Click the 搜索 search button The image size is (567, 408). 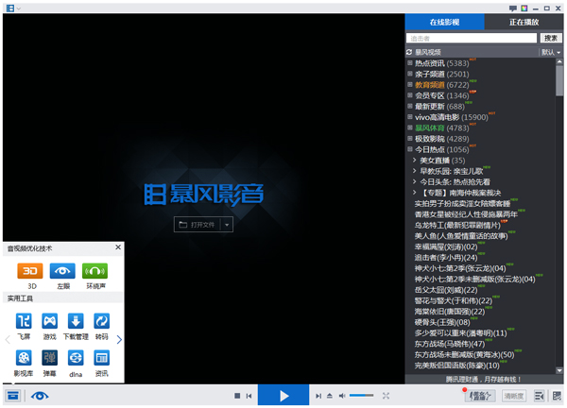pyautogui.click(x=551, y=39)
